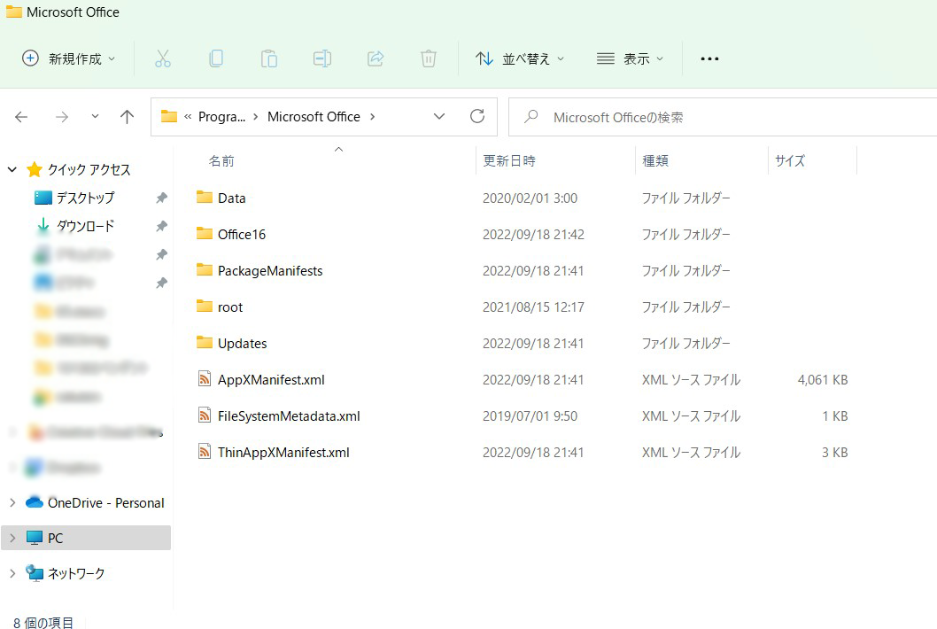Select OneDrive - Personal in the sidebar
Screen dimensions: 937x629
pyautogui.click(x=105, y=503)
